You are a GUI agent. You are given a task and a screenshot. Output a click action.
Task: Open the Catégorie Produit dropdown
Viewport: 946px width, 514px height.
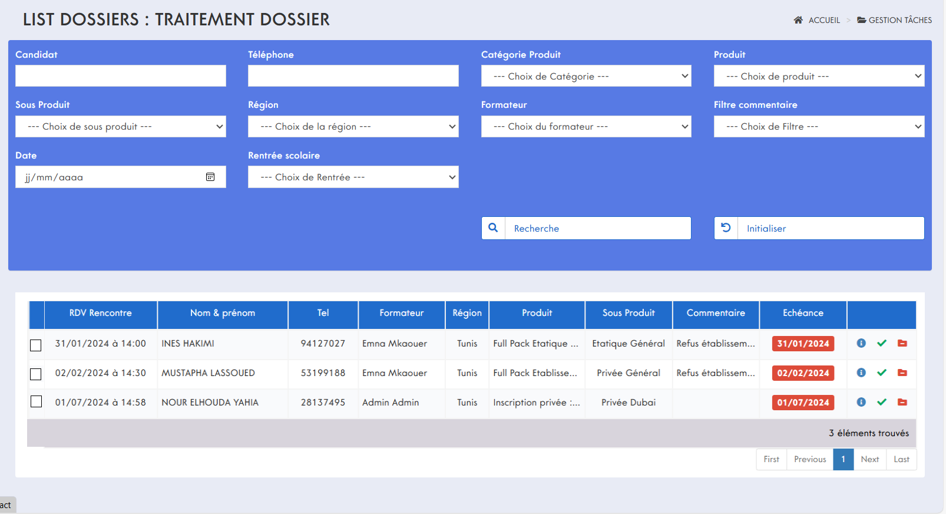coord(586,76)
